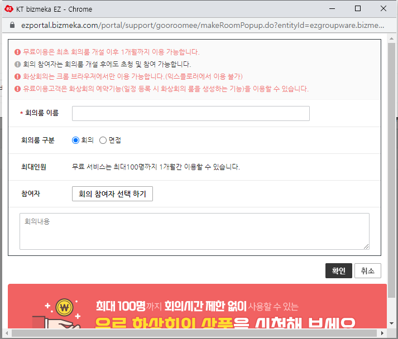
Task: Click the won coin icon in the banner
Action: coord(66,307)
